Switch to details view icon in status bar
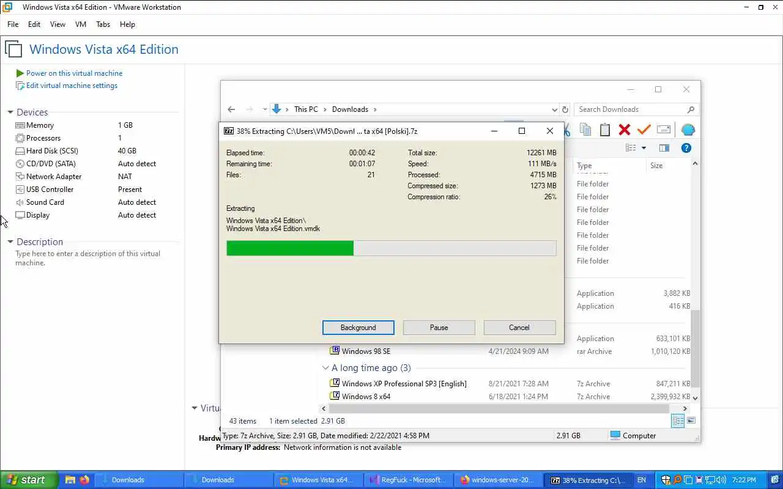783x489 pixels. click(x=678, y=421)
